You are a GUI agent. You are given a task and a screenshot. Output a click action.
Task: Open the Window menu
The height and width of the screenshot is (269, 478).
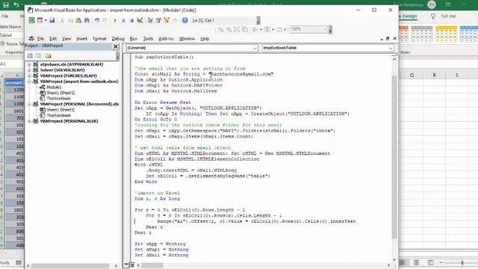[x=187, y=39]
